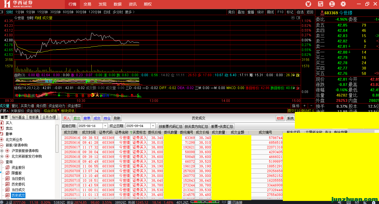Open the 终止日期 end date dropdown

[x=153, y=126]
